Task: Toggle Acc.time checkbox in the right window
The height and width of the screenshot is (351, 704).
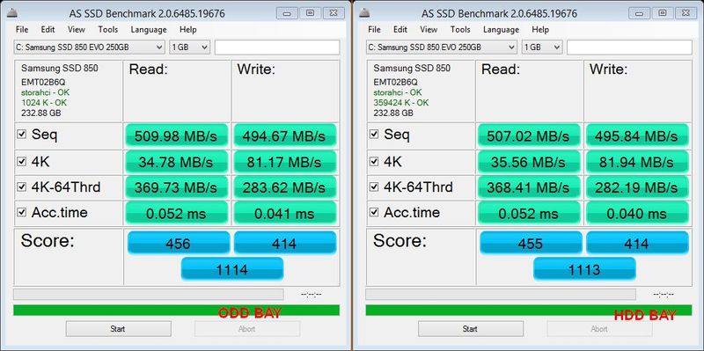Action: 373,212
